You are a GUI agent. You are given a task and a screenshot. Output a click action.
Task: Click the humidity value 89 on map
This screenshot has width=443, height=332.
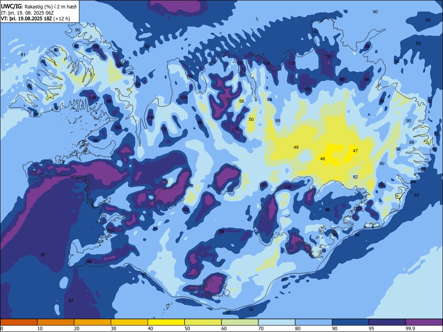pos(278,120)
